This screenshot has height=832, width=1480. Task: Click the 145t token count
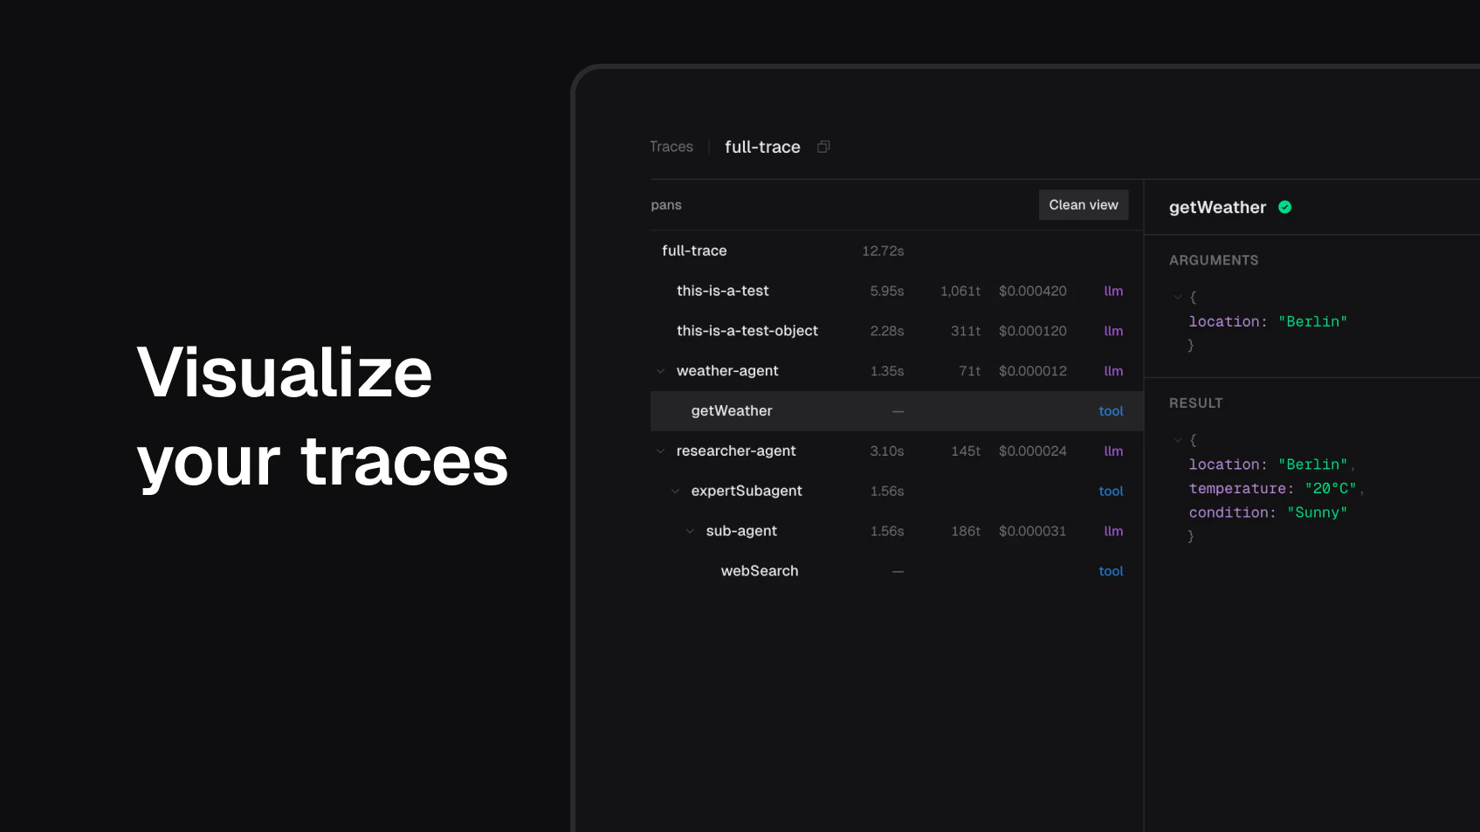pos(966,451)
